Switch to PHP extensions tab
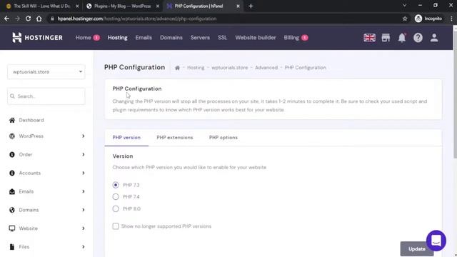Image resolution: width=457 pixels, height=257 pixels. tap(175, 138)
